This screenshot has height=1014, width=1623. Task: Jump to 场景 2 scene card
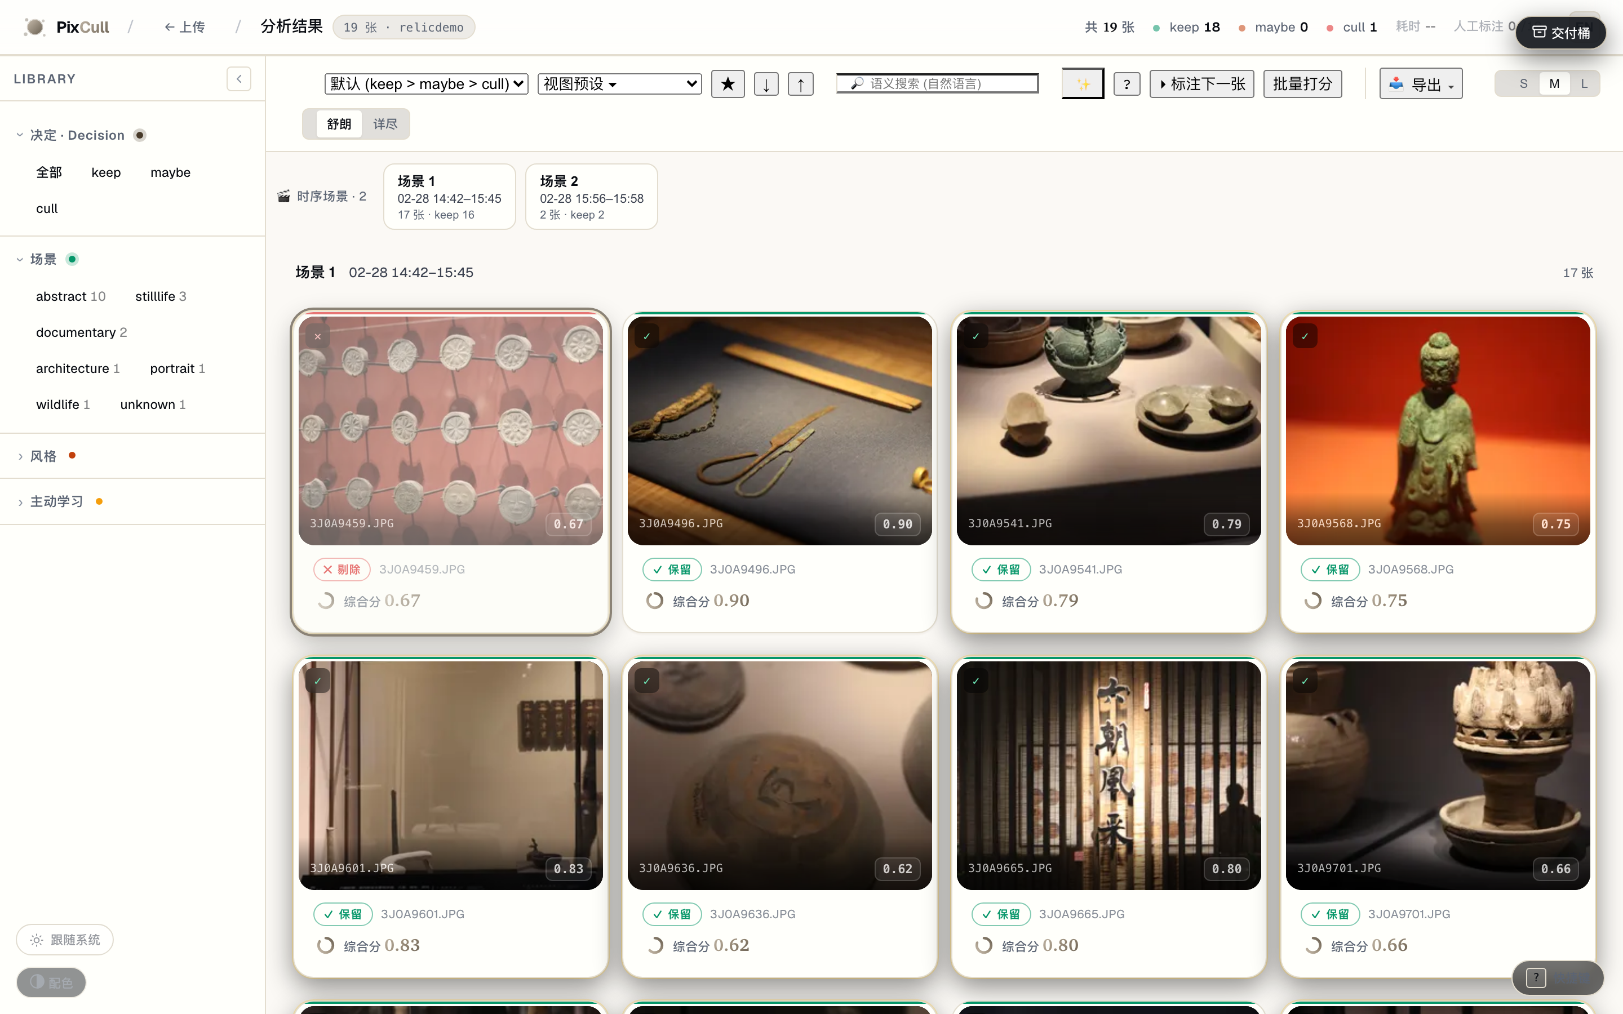592,197
